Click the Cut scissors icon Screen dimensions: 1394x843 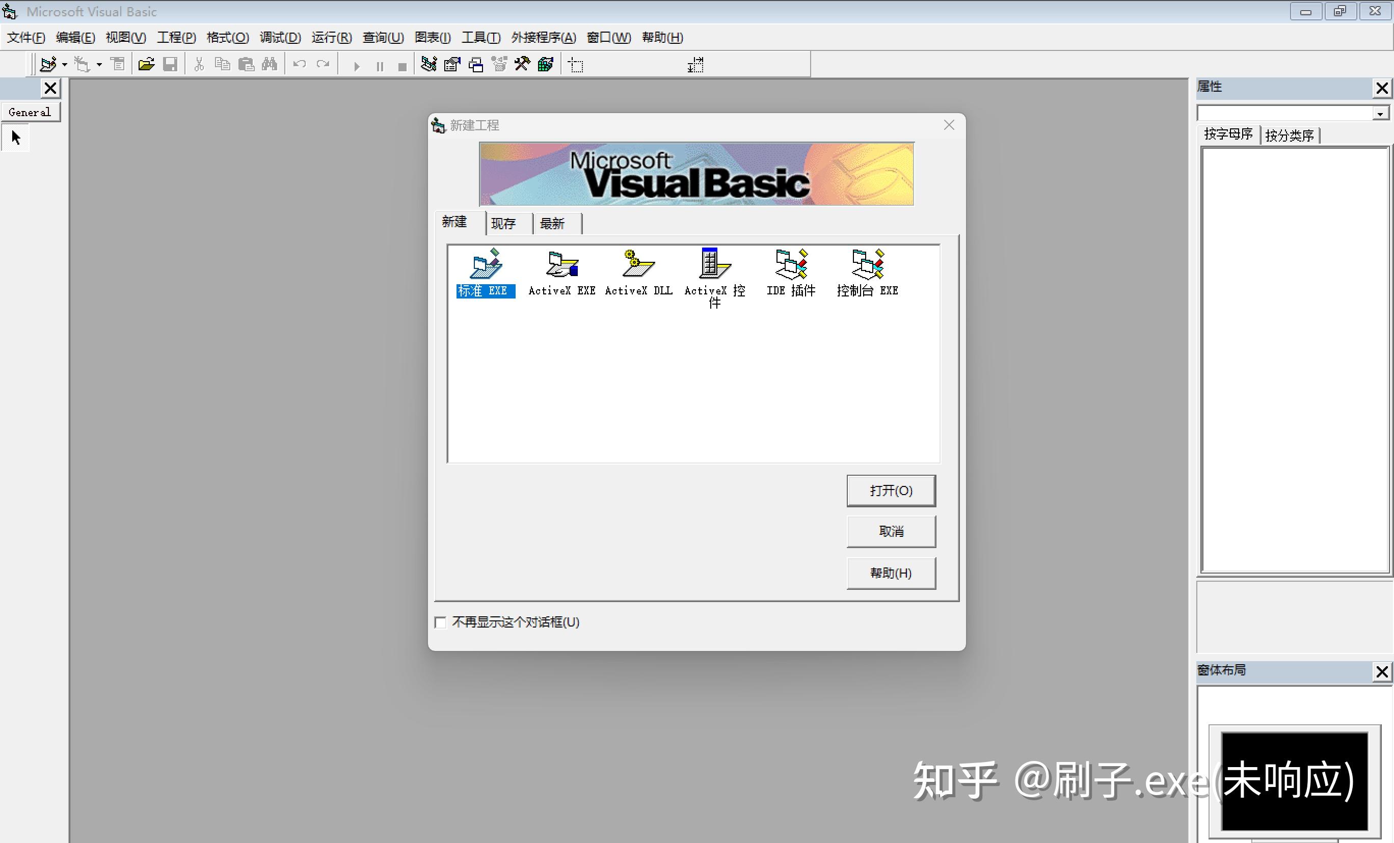(x=199, y=65)
